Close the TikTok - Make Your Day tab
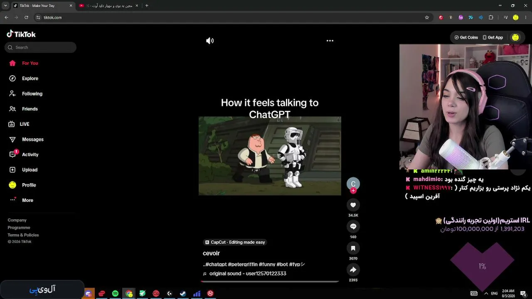 [71, 6]
